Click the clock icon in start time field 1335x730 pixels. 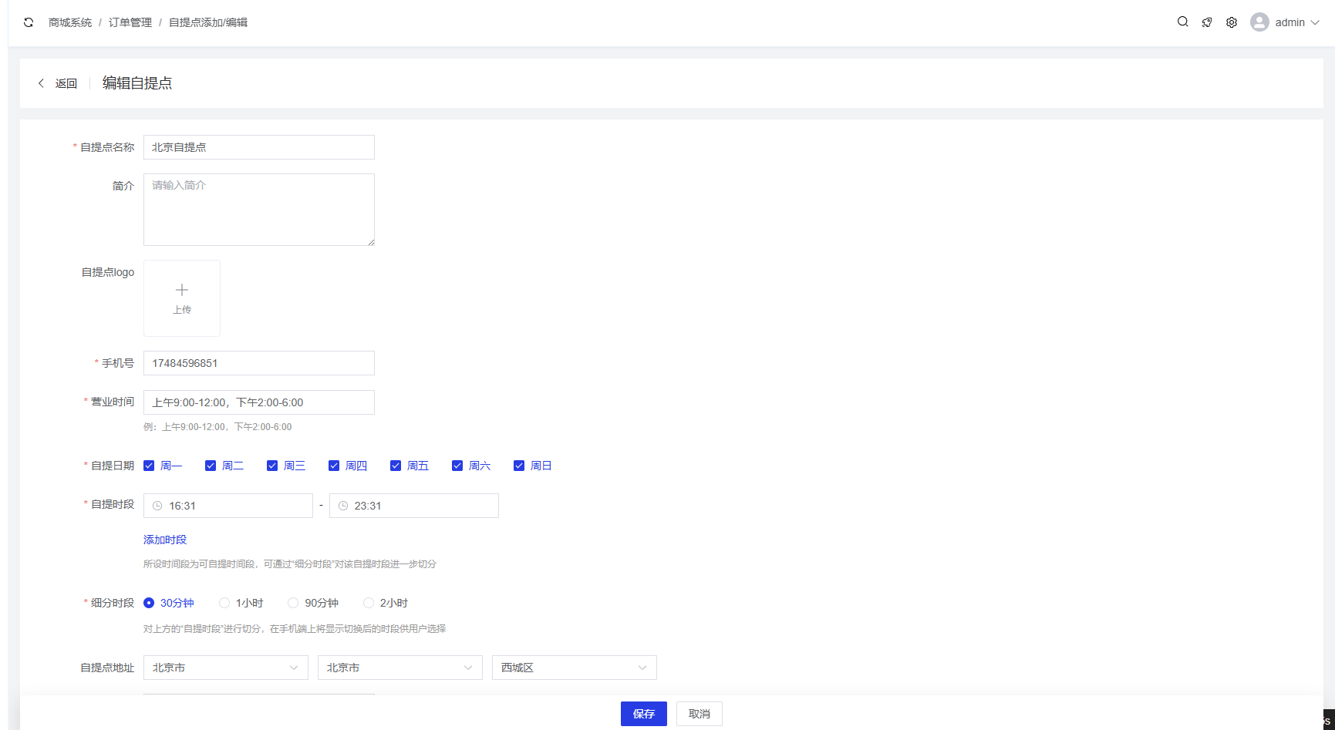[157, 506]
